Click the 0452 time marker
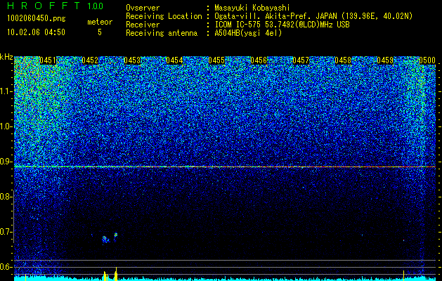The height and width of the screenshot is (281, 442). click(x=90, y=60)
